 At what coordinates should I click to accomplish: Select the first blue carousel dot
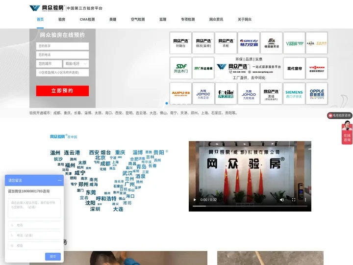[167, 103]
